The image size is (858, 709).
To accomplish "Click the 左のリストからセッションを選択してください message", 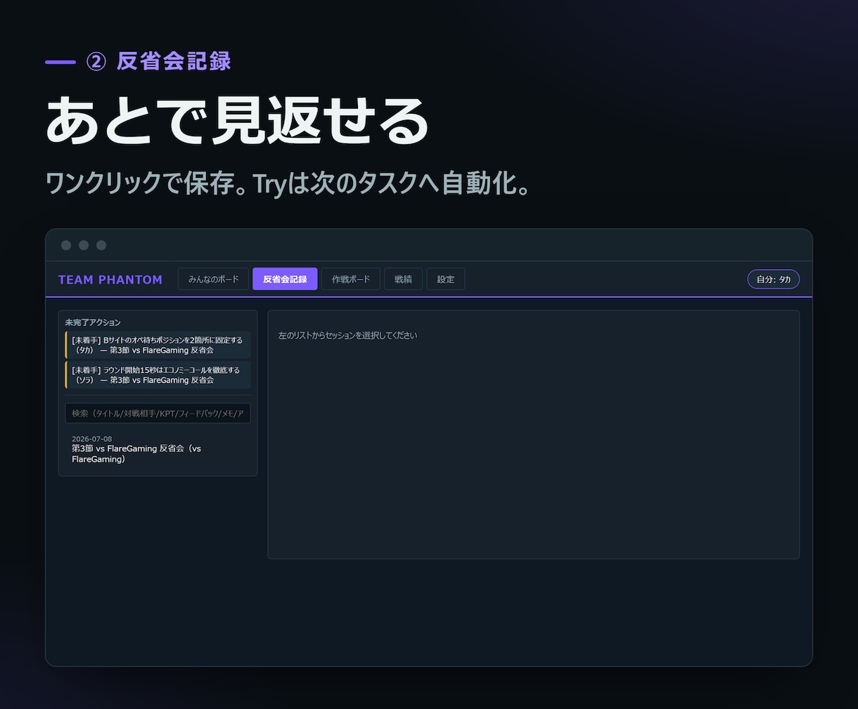I will pyautogui.click(x=347, y=335).
